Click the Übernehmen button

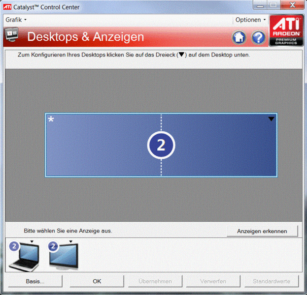pyautogui.click(x=155, y=281)
